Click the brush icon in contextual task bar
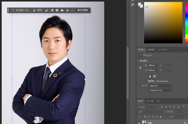Screen dimensions: 188x124 click(x=47, y=10)
